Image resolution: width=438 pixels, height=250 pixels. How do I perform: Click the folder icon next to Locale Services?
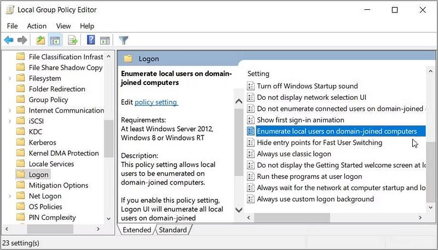tap(20, 163)
